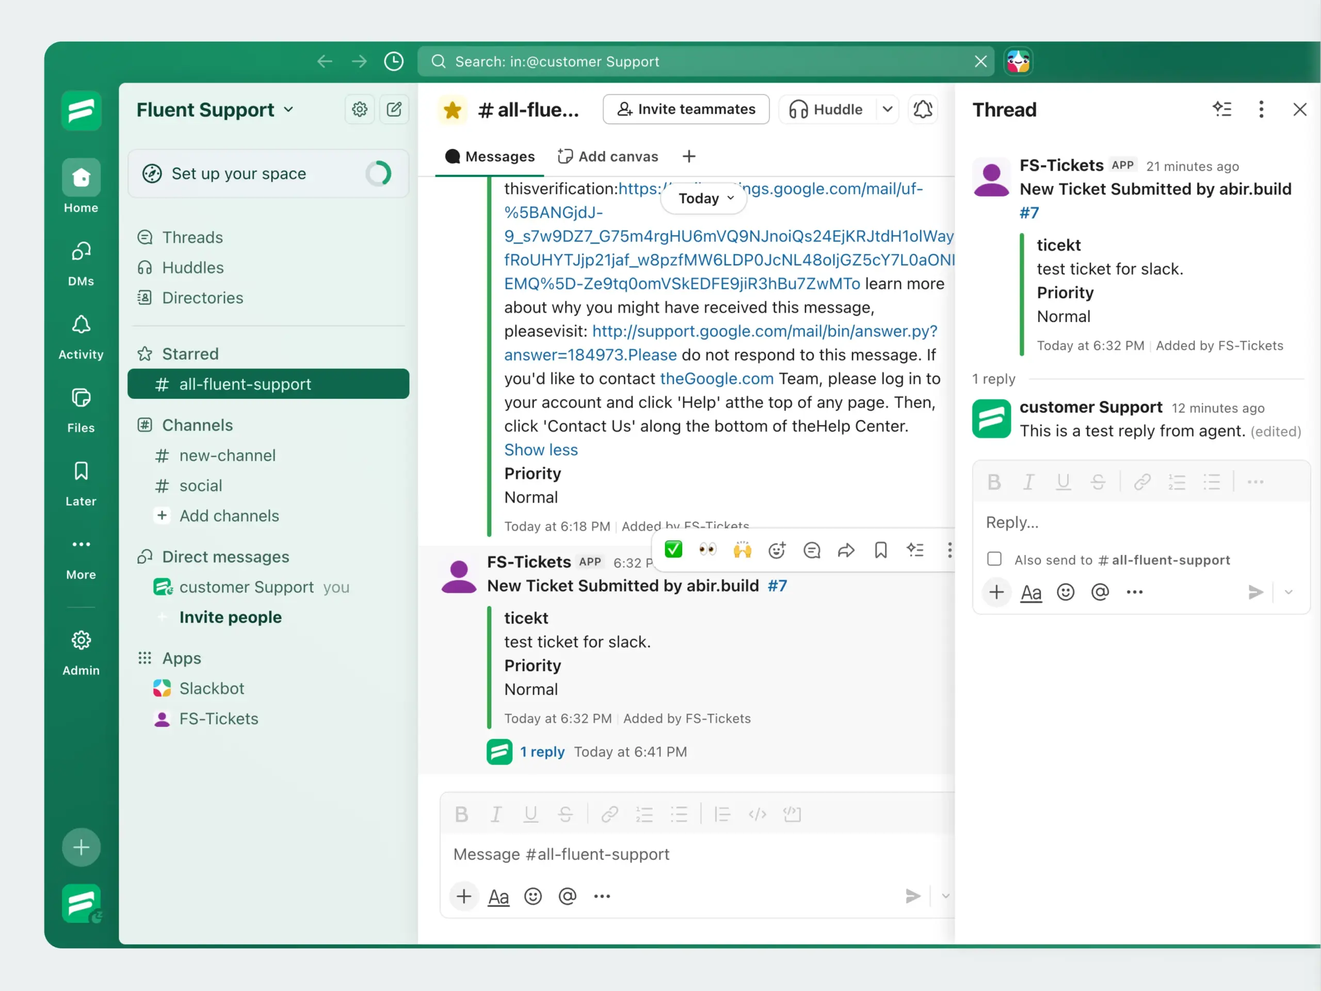Image resolution: width=1321 pixels, height=991 pixels.
Task: Open the Fluent Support workspace menu
Action: 215,110
